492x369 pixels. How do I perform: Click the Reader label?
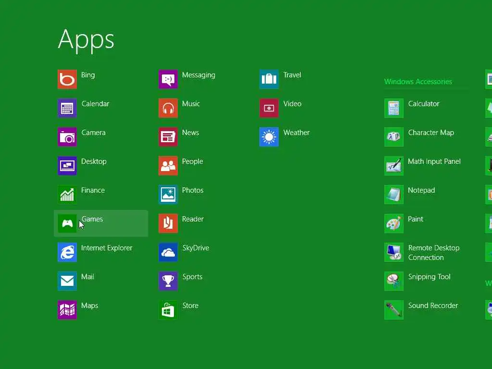[193, 219]
